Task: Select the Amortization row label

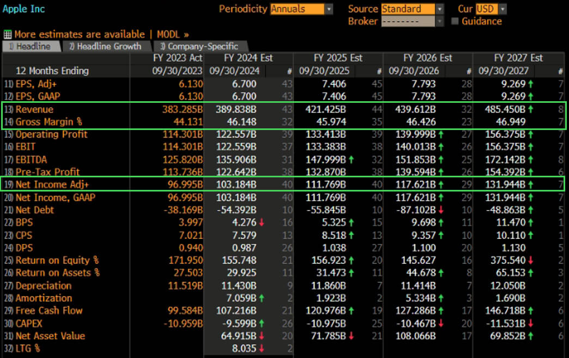Action: (x=44, y=298)
